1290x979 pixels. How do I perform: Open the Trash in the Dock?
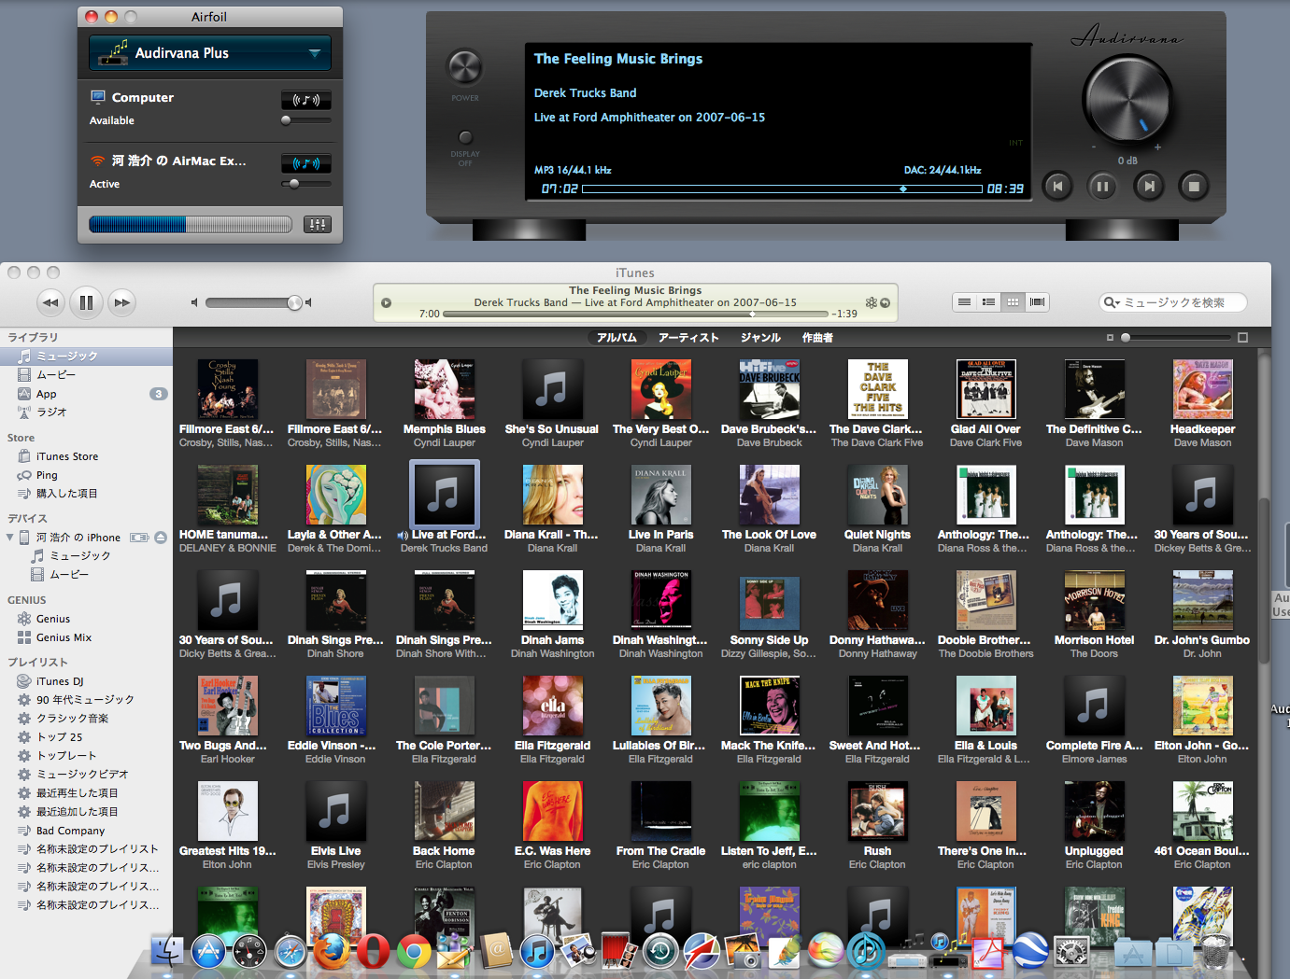(x=1214, y=951)
